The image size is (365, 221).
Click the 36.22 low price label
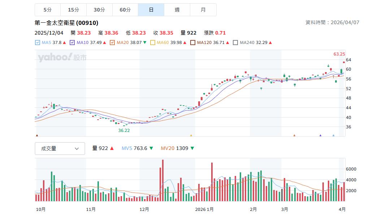[x=124, y=131]
